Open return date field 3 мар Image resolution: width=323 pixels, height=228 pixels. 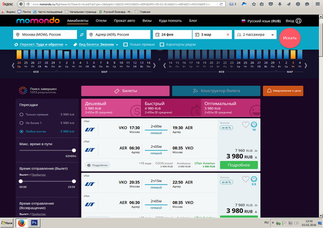pos(212,34)
